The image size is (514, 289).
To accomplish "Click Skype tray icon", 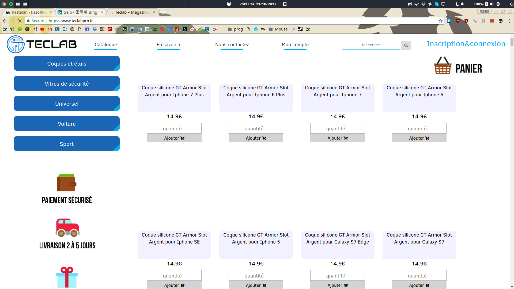I will (x=437, y=4).
